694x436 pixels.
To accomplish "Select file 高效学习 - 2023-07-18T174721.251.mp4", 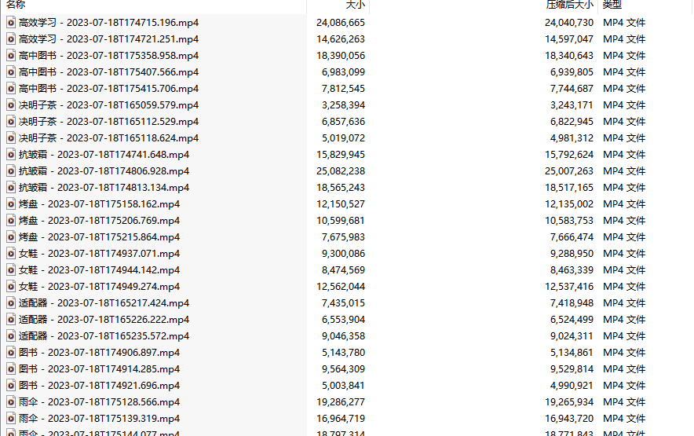I will point(109,39).
